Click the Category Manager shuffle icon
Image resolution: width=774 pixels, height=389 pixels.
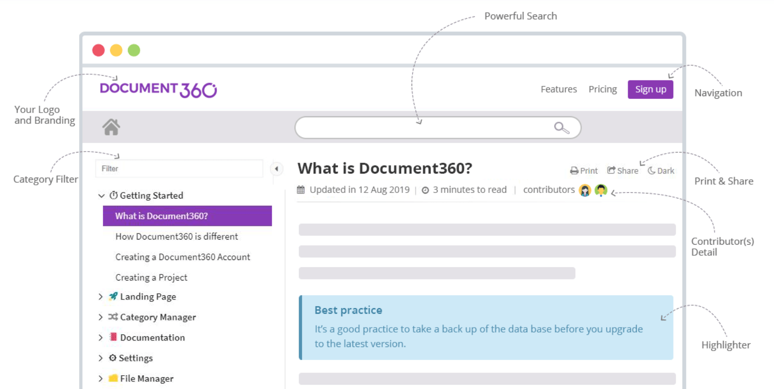pyautogui.click(x=113, y=317)
